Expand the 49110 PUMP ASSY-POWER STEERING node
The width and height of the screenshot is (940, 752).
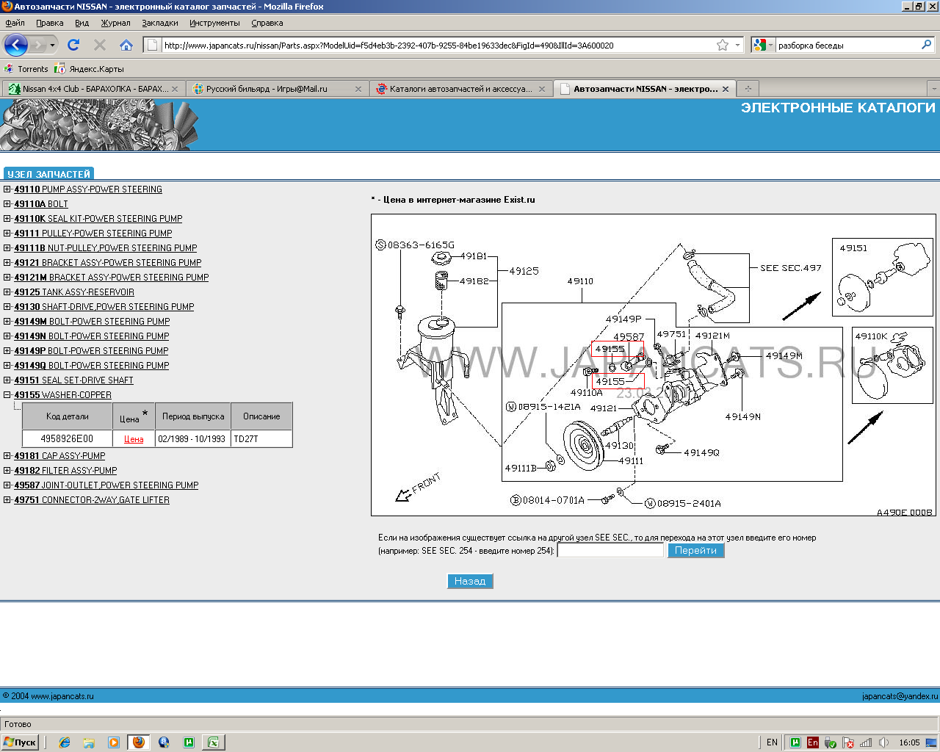coord(7,189)
